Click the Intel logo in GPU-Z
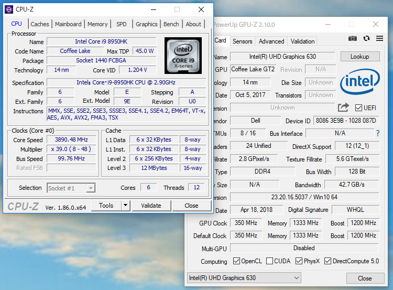This screenshot has width=393, height=290. [359, 81]
